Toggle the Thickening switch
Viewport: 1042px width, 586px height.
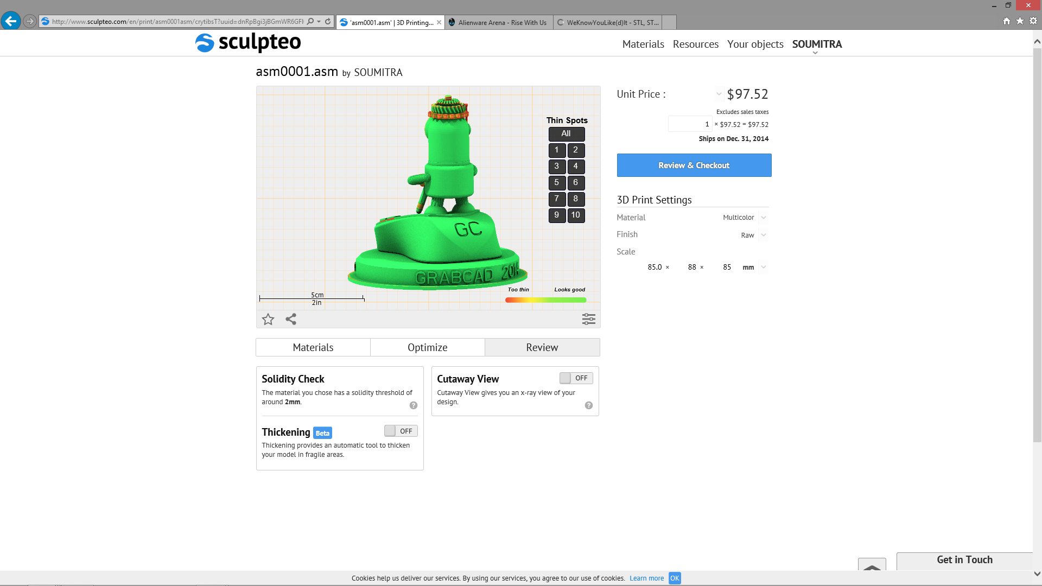pos(401,431)
